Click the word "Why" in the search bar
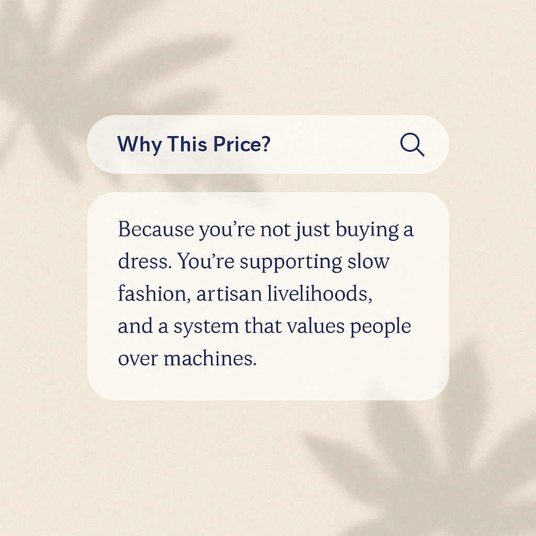The image size is (536, 536). pyautogui.click(x=139, y=144)
